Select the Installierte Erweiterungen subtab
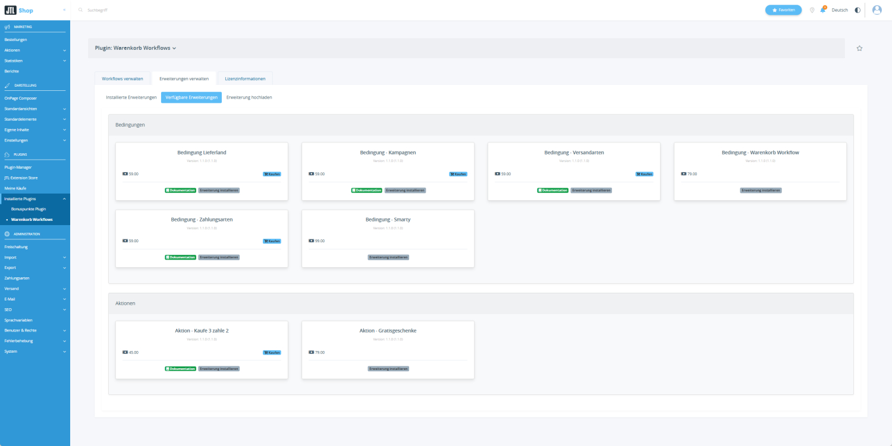Viewport: 892px width, 446px height. tap(131, 97)
